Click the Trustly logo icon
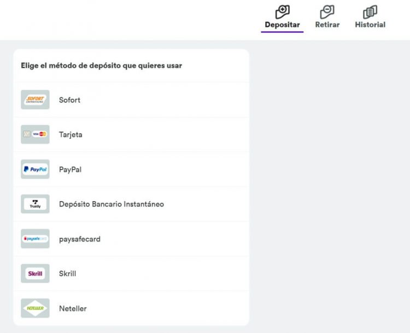Image resolution: width=410 pixels, height=333 pixels. click(35, 204)
